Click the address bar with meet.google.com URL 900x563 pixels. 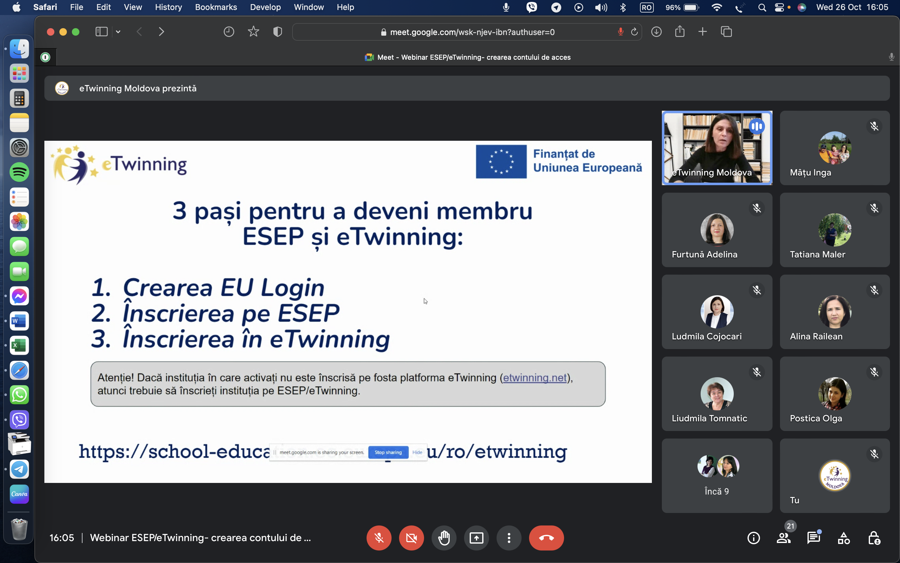tap(467, 32)
